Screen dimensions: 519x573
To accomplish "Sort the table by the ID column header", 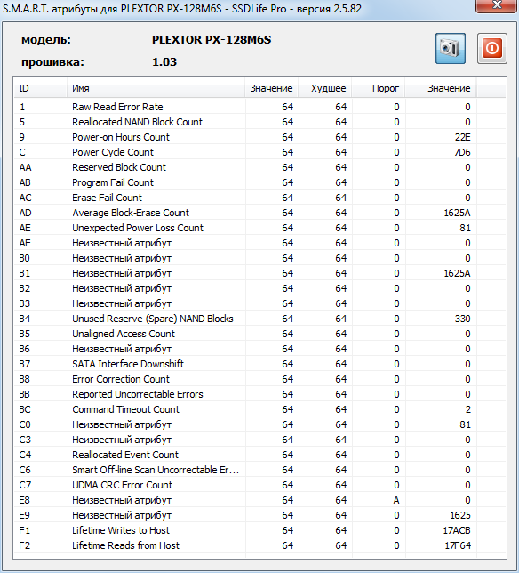I will point(40,88).
